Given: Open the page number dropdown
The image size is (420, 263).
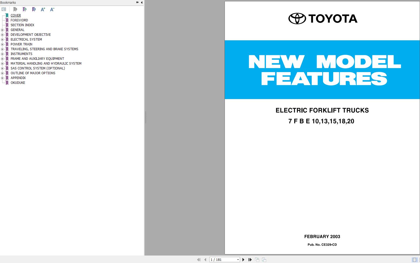Looking at the screenshot, I should (238, 260).
